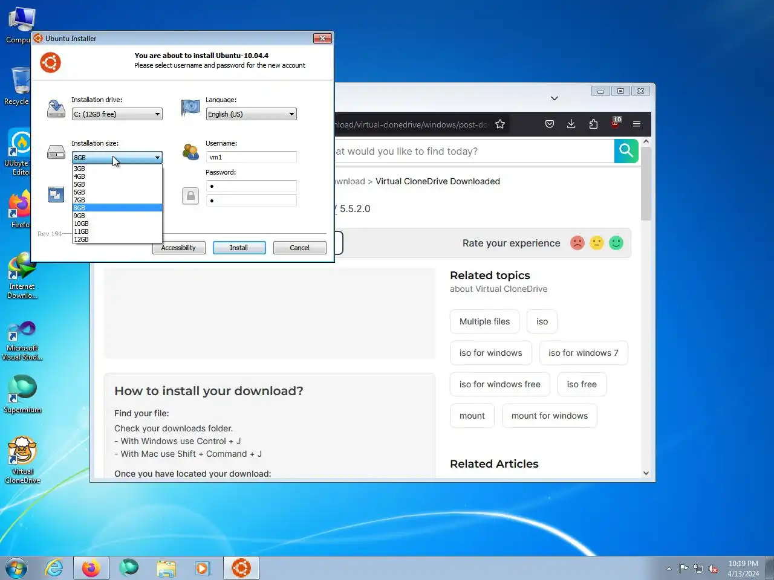Open Firefox hamburger menu
Screen dimensions: 774x580
coord(637,124)
